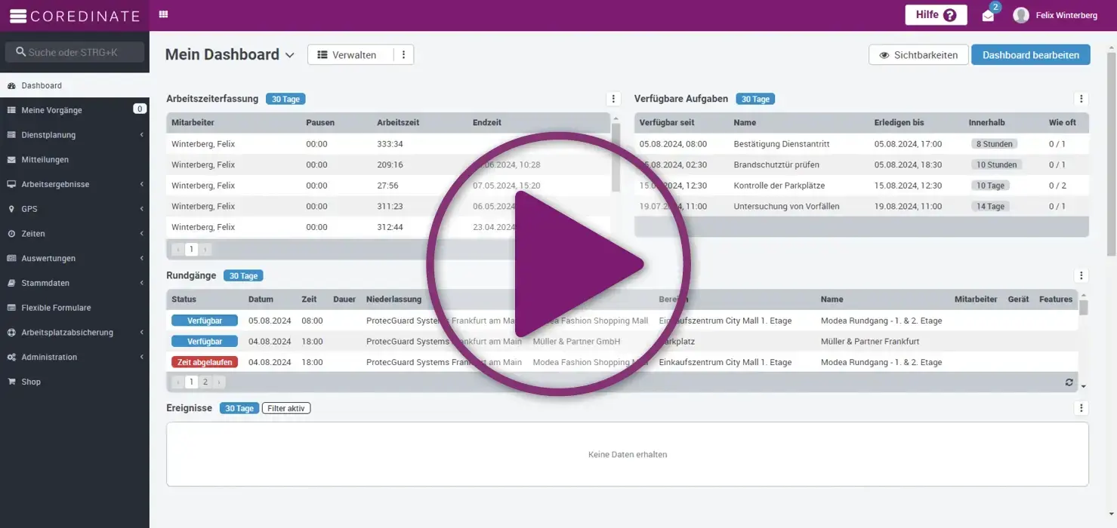Expand the Mein Dashboard title dropdown

point(289,55)
